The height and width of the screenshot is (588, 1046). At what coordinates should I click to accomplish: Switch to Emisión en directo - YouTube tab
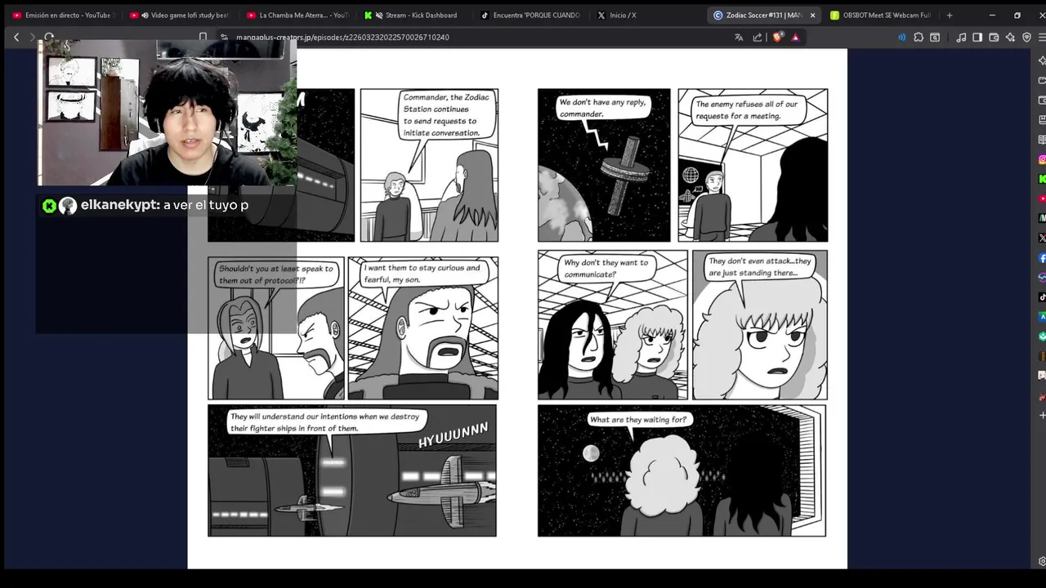pyautogui.click(x=62, y=15)
